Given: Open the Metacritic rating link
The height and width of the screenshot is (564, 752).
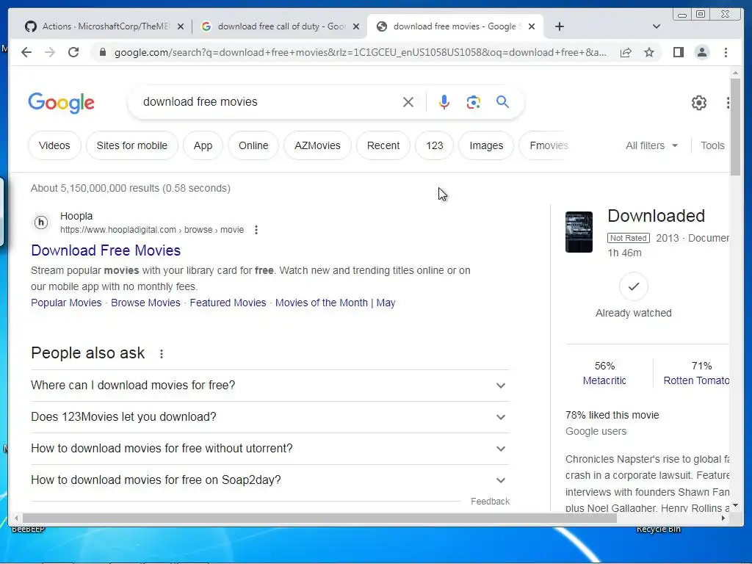Looking at the screenshot, I should pos(604,380).
